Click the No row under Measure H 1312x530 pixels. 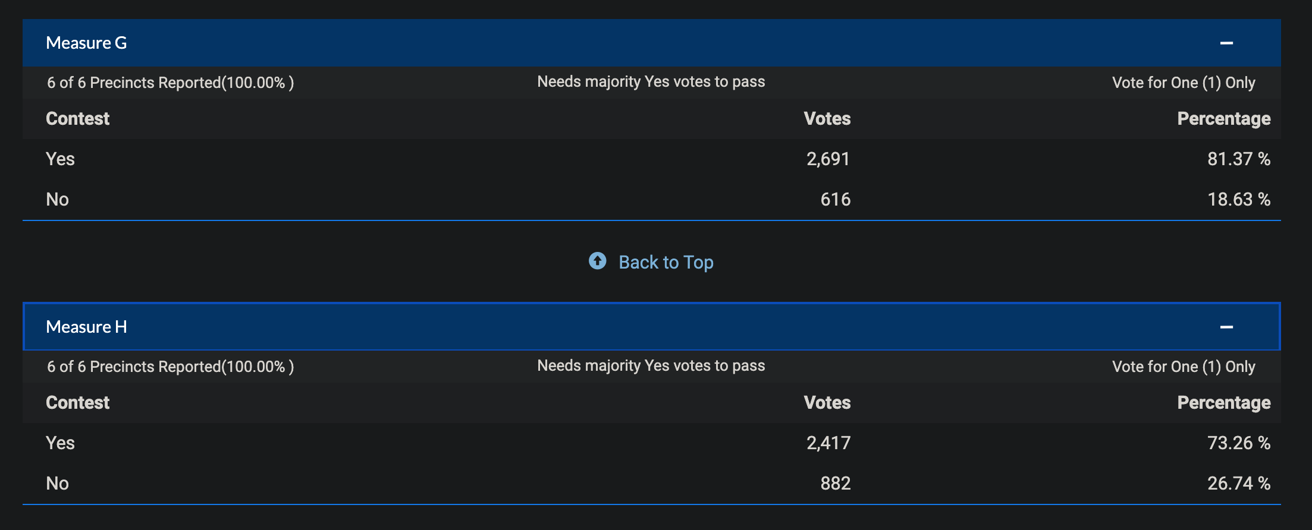click(x=652, y=484)
